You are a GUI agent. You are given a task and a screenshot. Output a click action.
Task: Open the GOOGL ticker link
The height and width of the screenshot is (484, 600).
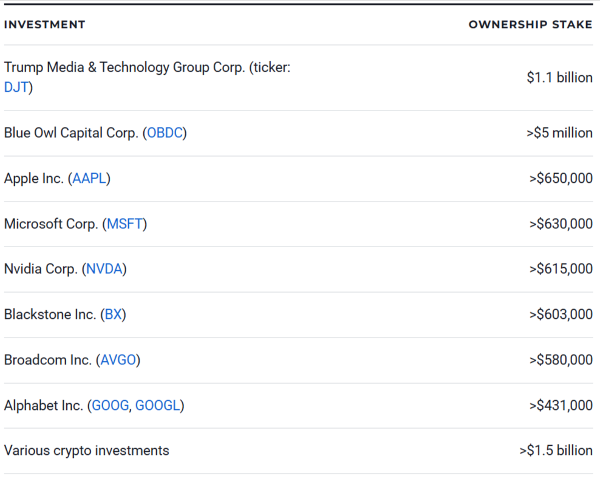(x=157, y=405)
